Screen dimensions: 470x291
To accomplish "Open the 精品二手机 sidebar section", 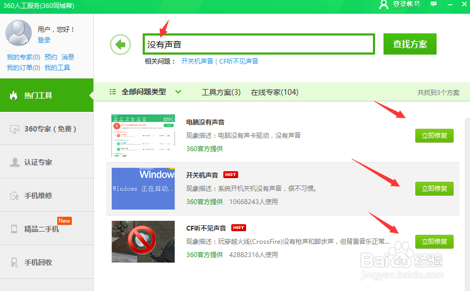I will pyautogui.click(x=47, y=229).
